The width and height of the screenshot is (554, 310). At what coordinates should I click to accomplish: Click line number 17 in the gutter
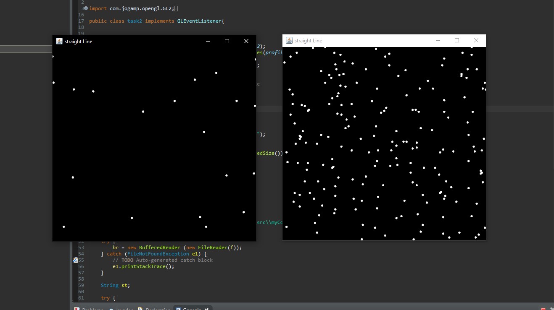[x=81, y=21]
